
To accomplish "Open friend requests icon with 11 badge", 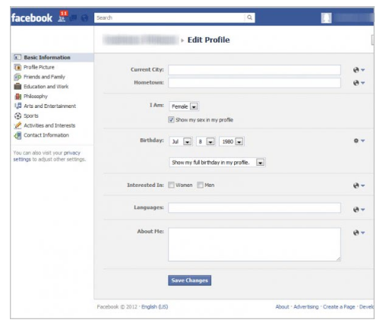I will (x=62, y=17).
